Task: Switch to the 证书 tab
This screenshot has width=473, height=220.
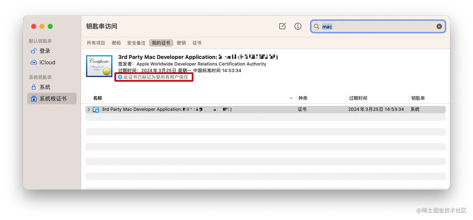Action: pos(197,43)
